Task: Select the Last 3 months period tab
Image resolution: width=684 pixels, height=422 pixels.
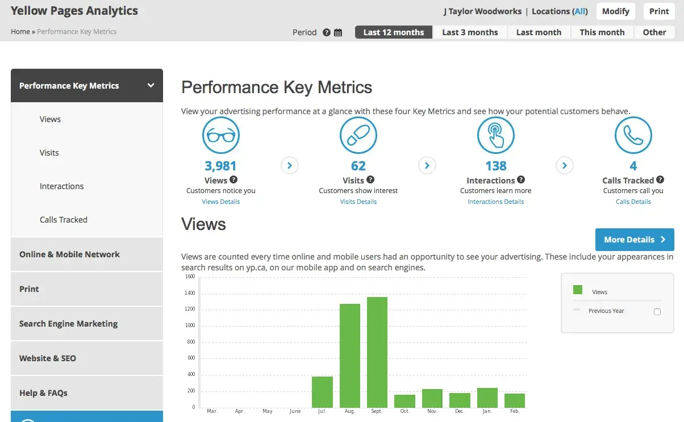Action: point(470,32)
